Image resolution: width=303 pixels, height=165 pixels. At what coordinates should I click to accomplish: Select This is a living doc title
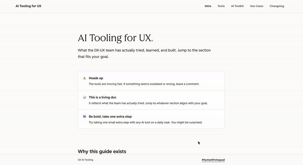click(x=103, y=97)
